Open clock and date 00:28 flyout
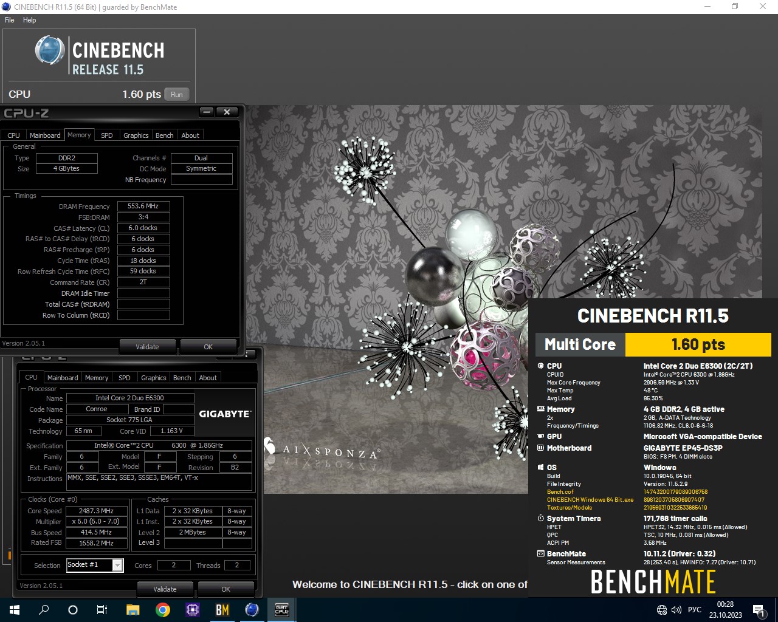778x622 pixels. click(725, 610)
